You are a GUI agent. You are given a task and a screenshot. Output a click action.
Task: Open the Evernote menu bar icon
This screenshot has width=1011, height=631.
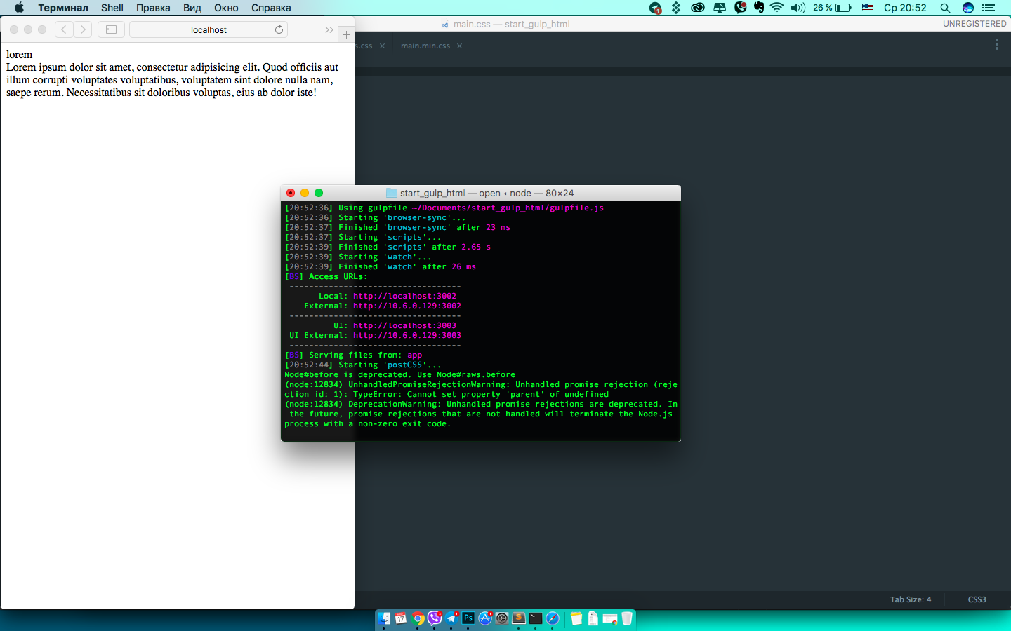pos(759,8)
